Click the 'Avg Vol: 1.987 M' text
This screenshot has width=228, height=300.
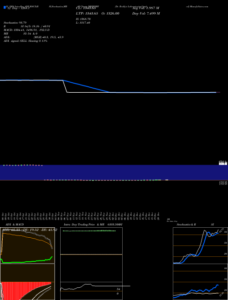coord(145,8)
